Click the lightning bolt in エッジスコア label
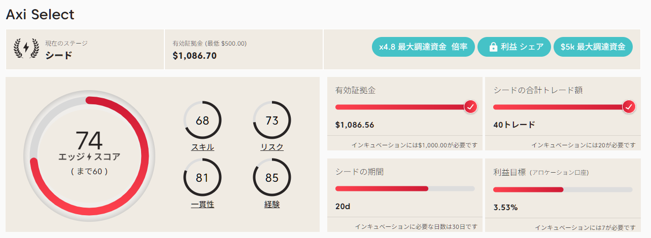The width and height of the screenshot is (651, 238). (x=89, y=157)
